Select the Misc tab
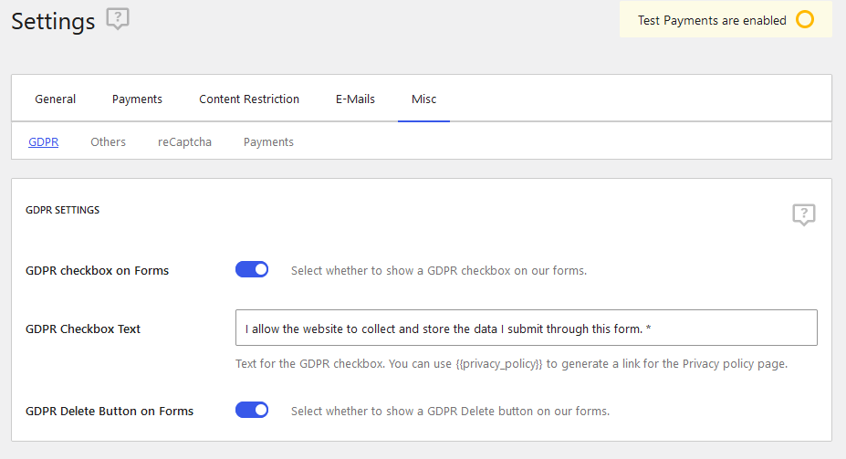Image resolution: width=846 pixels, height=459 pixels. click(423, 99)
